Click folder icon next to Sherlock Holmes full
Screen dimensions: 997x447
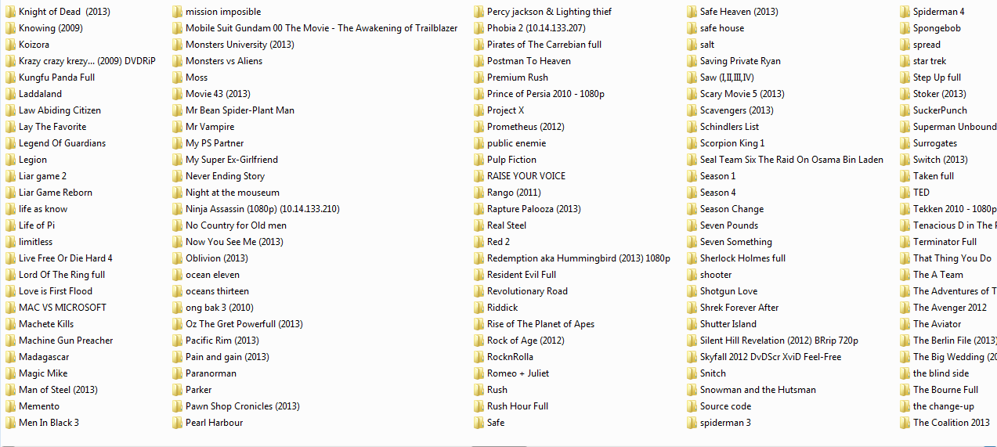[x=692, y=258]
